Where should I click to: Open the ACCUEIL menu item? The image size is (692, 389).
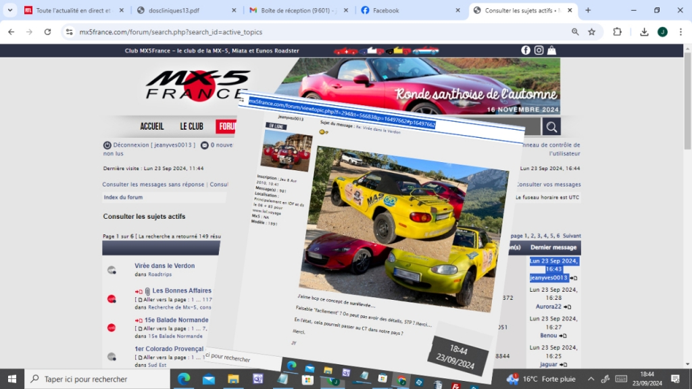click(152, 126)
